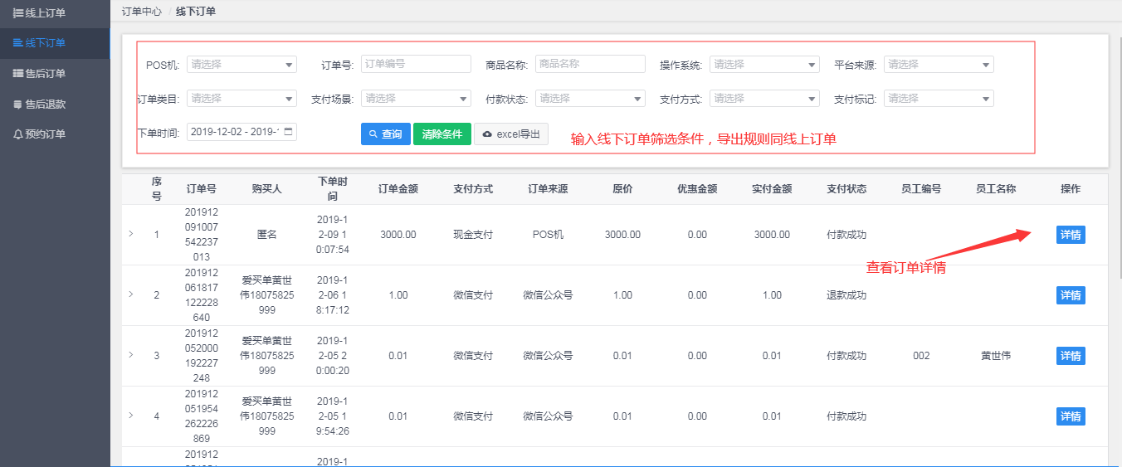Click the 实付金额 column header
The height and width of the screenshot is (467, 1122).
(x=772, y=189)
